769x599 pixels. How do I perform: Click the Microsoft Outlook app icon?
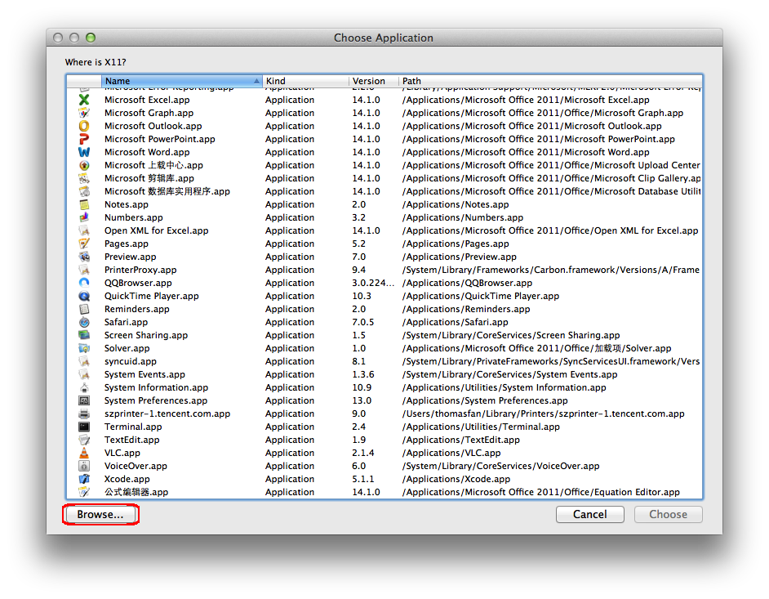[x=84, y=126]
